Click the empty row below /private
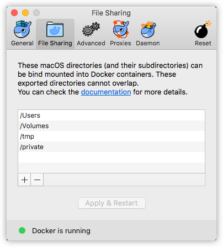 pos(112,157)
